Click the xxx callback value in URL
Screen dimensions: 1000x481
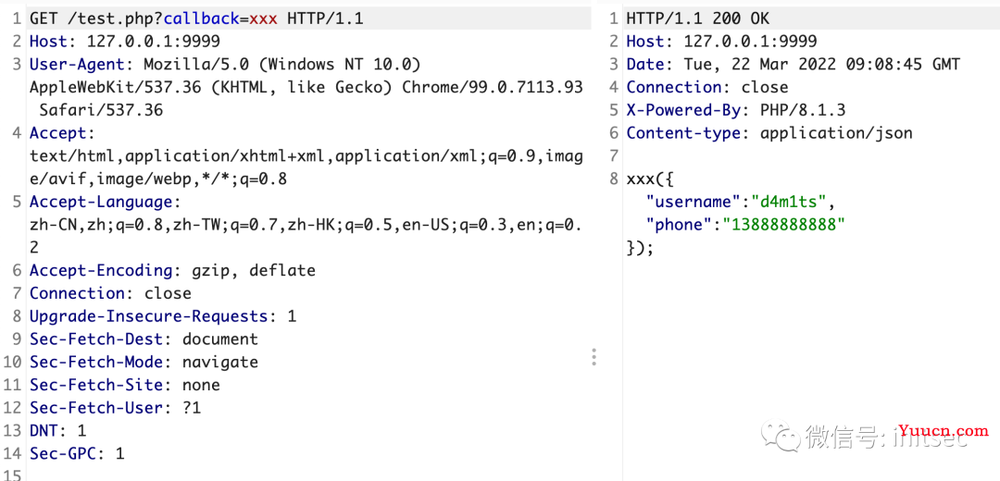coord(263,18)
